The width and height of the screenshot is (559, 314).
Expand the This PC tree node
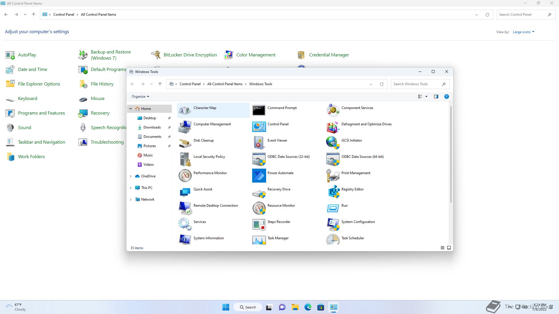[x=131, y=188]
